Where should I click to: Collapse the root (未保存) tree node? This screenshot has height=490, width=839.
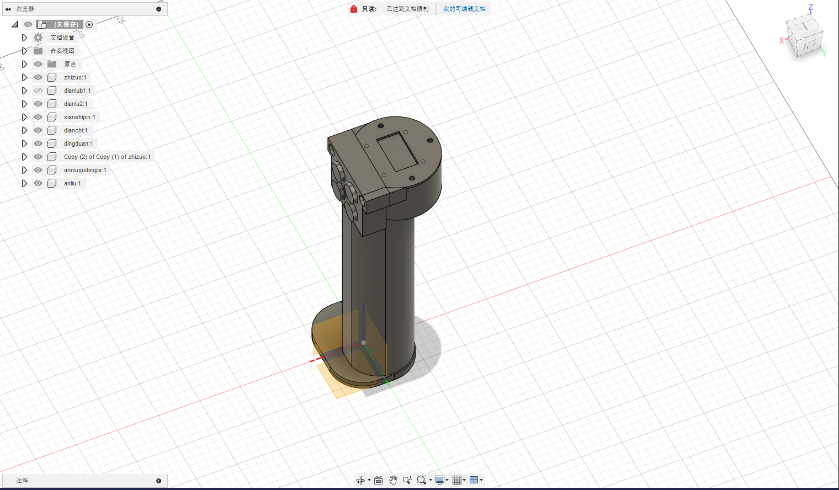(15, 24)
